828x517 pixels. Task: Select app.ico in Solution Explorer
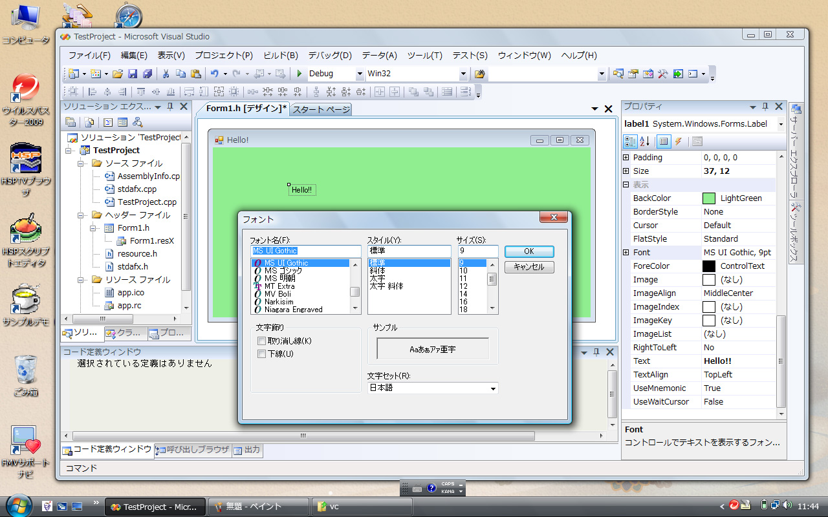pyautogui.click(x=131, y=292)
